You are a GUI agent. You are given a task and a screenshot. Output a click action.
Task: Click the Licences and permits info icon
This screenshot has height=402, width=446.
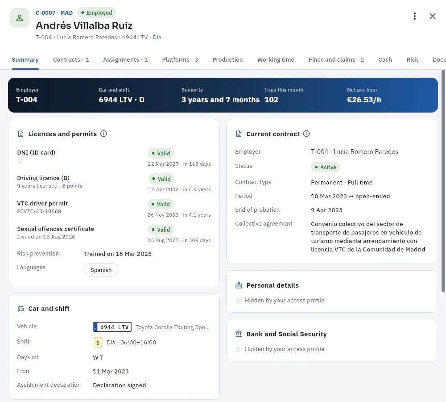tap(103, 134)
